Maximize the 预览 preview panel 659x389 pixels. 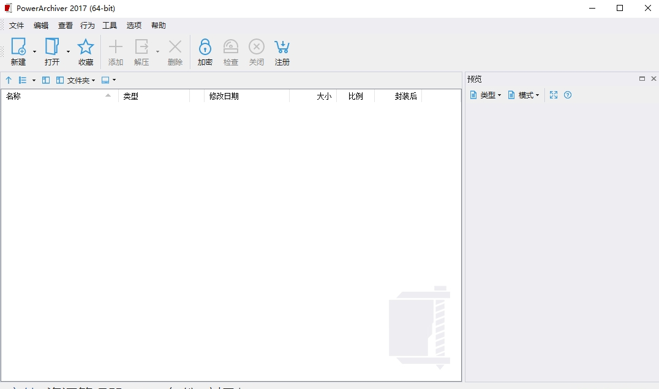point(642,79)
